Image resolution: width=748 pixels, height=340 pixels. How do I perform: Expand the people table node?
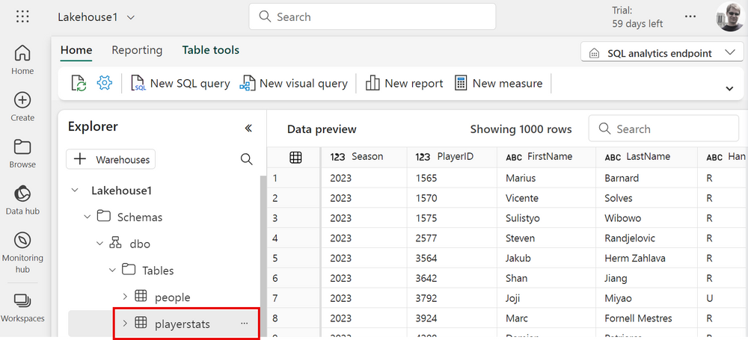point(124,297)
